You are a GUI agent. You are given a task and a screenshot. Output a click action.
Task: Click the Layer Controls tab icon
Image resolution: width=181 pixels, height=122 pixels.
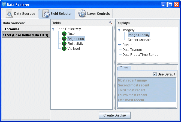pyautogui.click(x=82, y=14)
